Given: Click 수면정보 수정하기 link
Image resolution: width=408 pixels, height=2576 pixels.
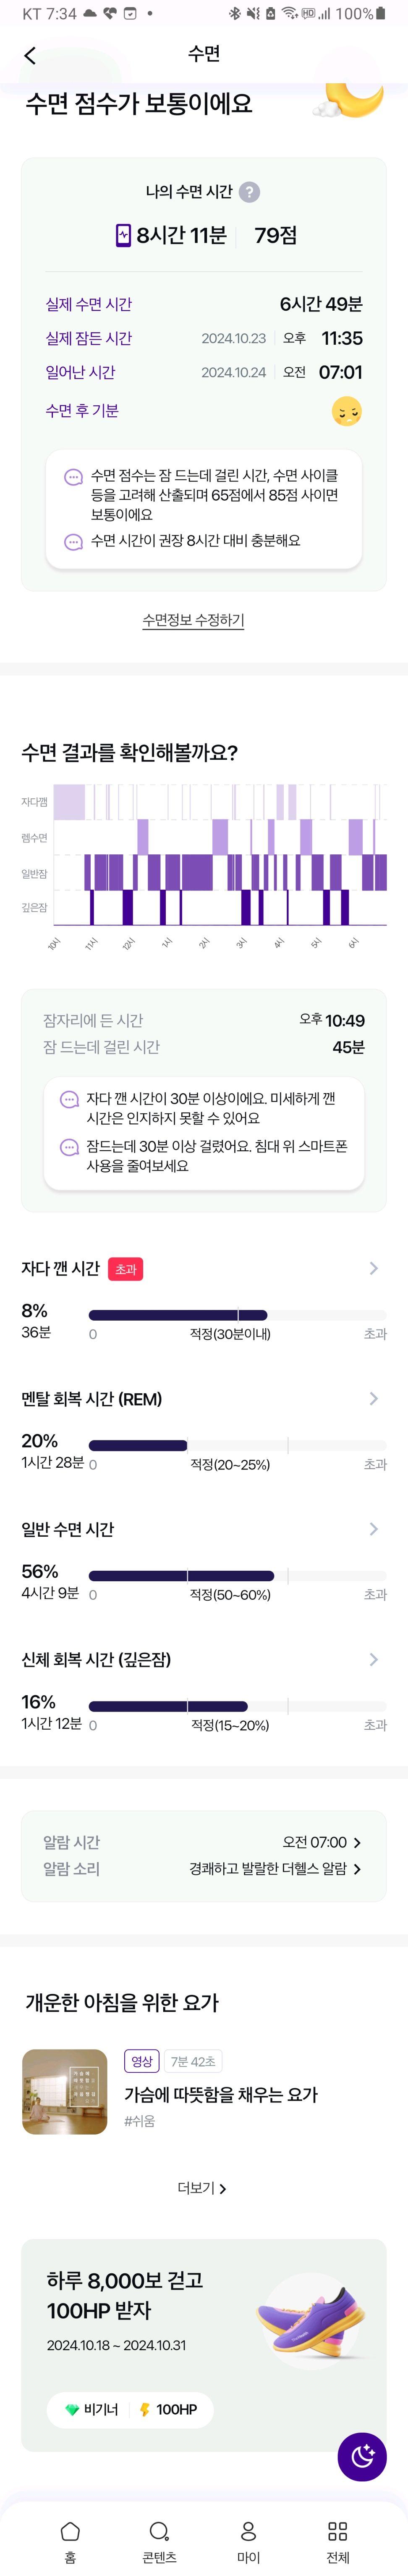Looking at the screenshot, I should click(194, 620).
